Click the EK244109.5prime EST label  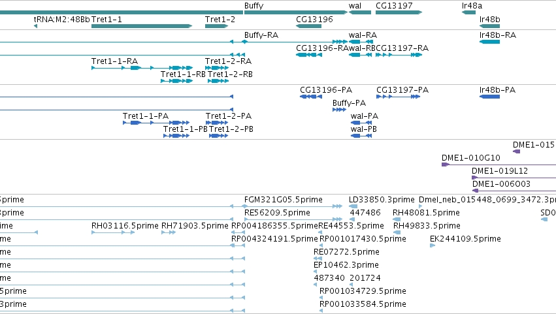coord(465,239)
